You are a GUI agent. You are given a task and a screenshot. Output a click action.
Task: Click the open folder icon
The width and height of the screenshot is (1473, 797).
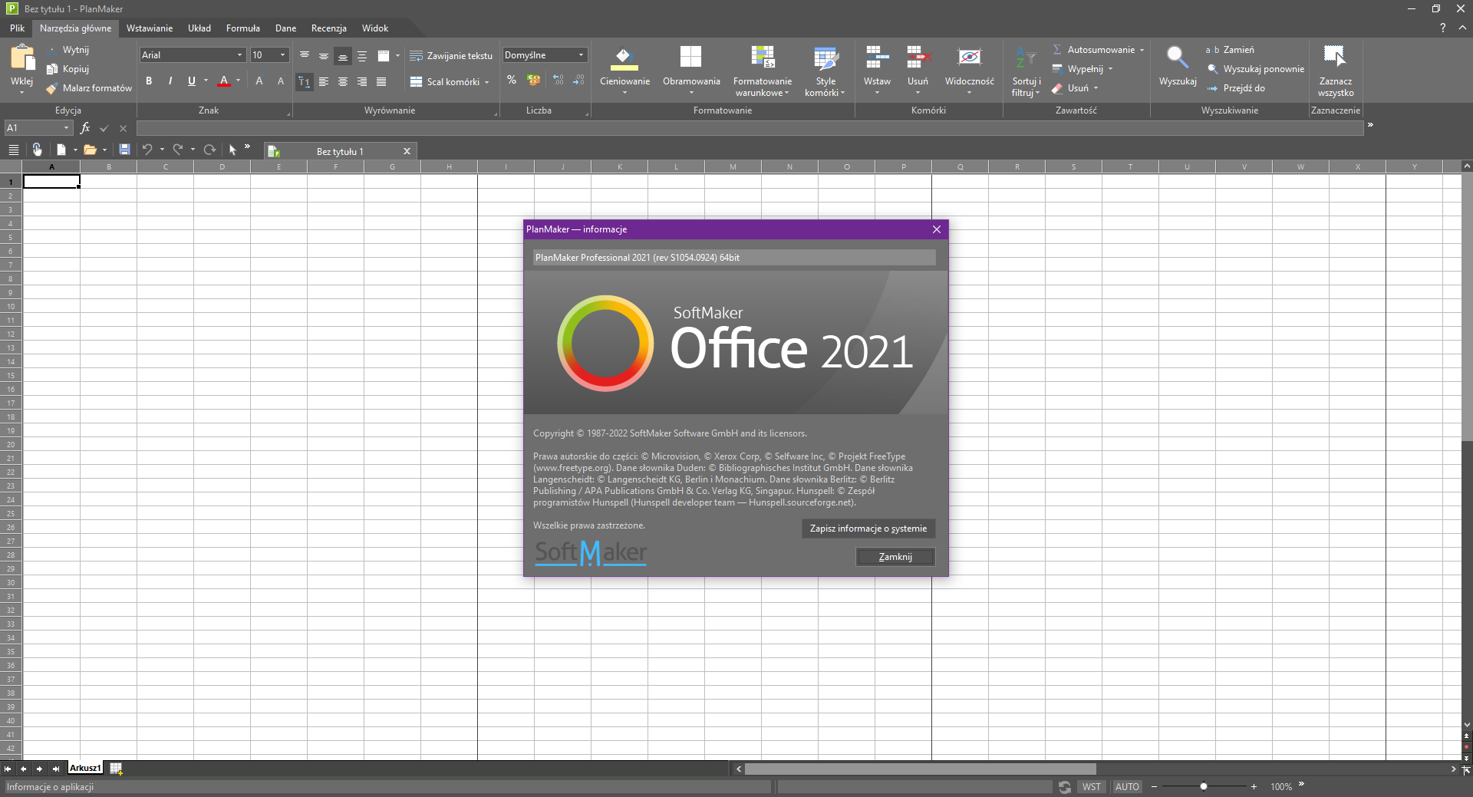tap(90, 150)
